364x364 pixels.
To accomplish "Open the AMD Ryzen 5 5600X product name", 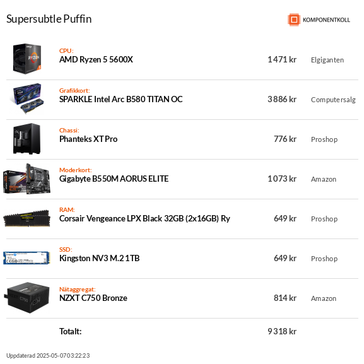I will coord(96,60).
